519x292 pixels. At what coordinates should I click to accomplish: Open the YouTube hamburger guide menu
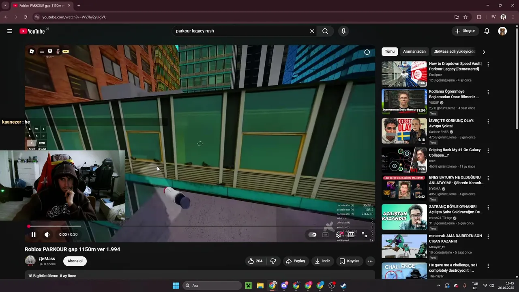coord(10,31)
